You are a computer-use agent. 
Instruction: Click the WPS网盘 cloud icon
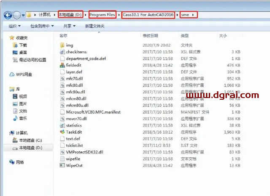tap(12, 74)
